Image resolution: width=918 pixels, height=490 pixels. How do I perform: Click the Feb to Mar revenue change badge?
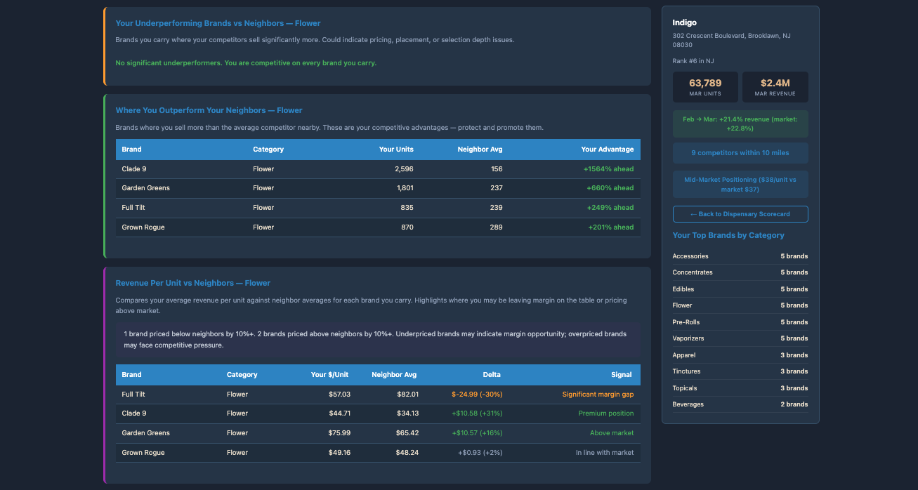tap(740, 124)
